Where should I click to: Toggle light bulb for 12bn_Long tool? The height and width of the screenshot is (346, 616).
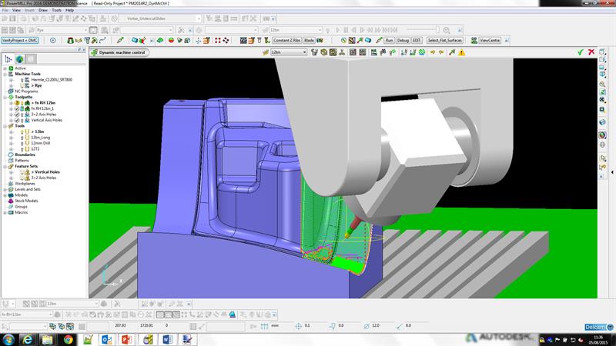click(x=22, y=138)
